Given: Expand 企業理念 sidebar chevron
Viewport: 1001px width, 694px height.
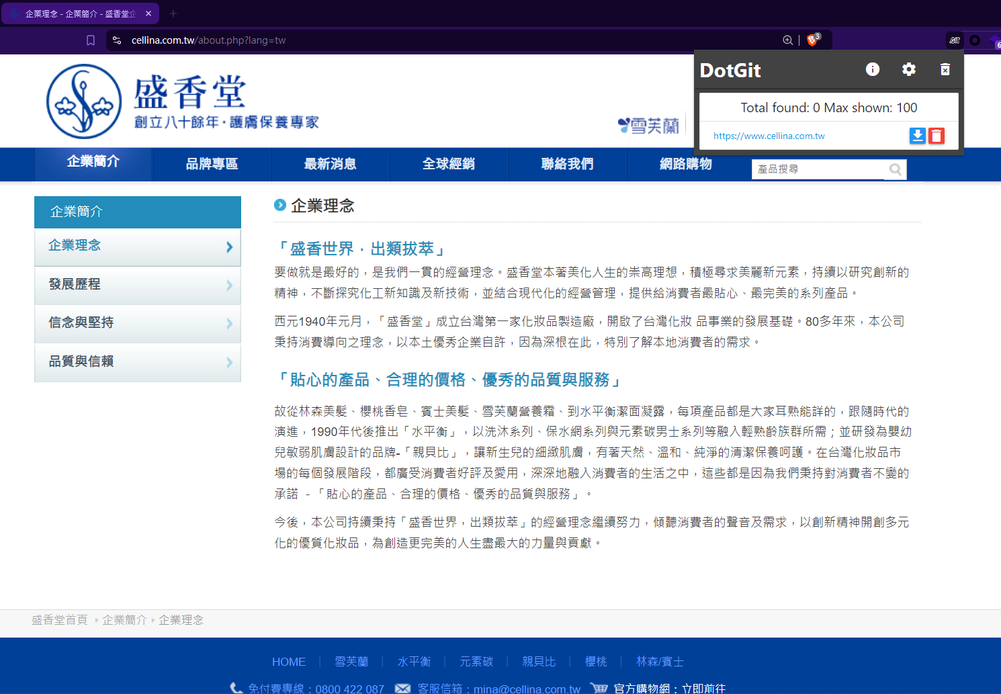Looking at the screenshot, I should [230, 247].
